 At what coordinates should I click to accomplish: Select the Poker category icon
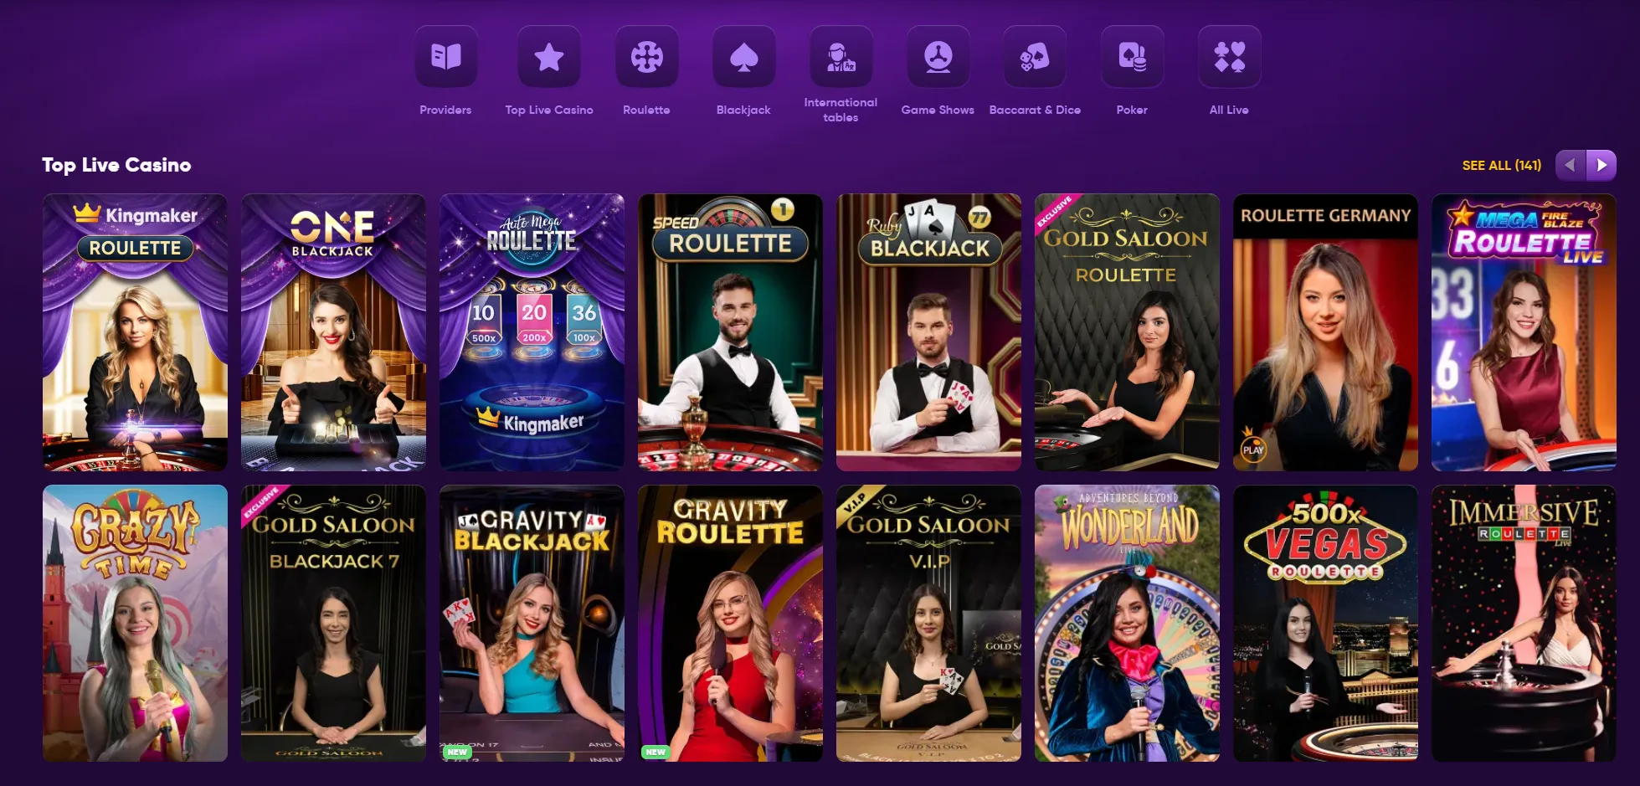point(1132,57)
